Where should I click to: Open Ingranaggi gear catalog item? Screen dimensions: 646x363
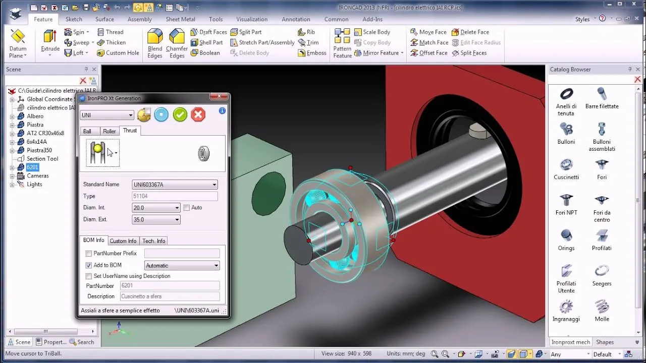[x=566, y=310]
